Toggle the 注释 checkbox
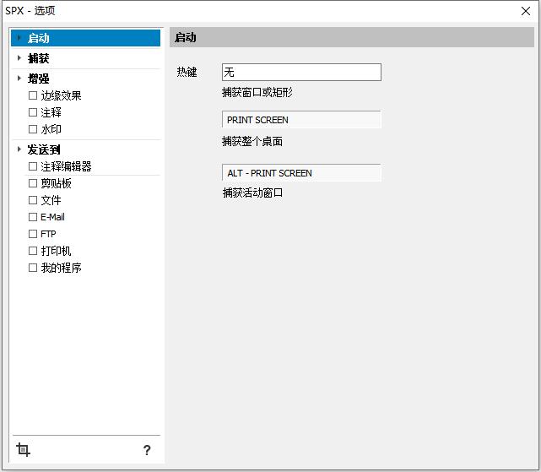 click(33, 112)
